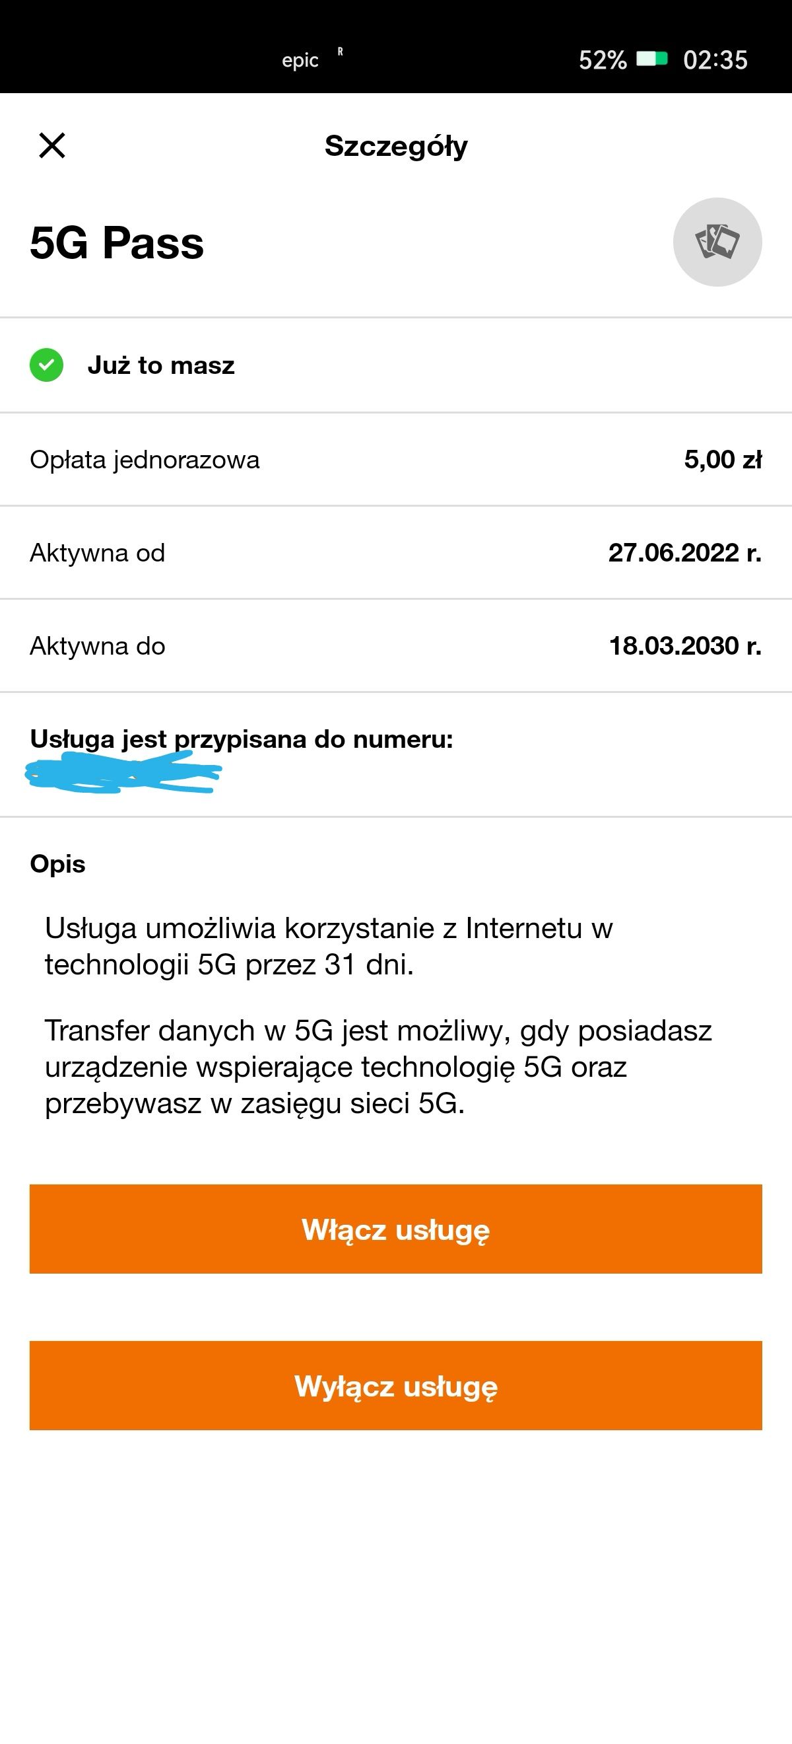Close the Szczegóły details view
This screenshot has width=792, height=1744.
(51, 146)
